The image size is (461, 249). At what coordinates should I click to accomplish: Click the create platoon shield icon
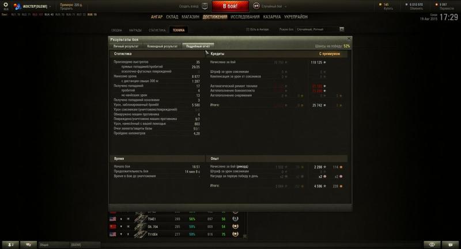coord(205,6)
